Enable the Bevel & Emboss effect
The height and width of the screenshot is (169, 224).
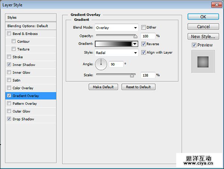(9, 34)
